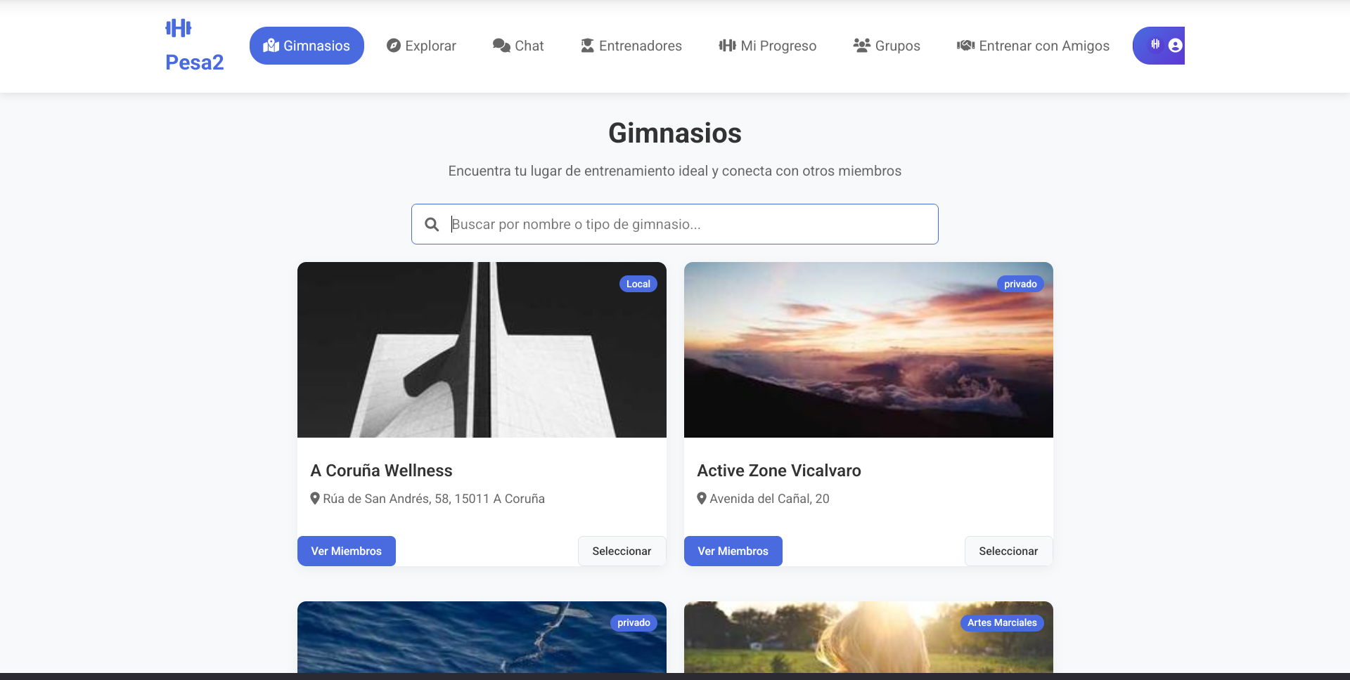View members of Active Zone Vicalvaro
Screen dimensions: 1350x680
(x=733, y=551)
